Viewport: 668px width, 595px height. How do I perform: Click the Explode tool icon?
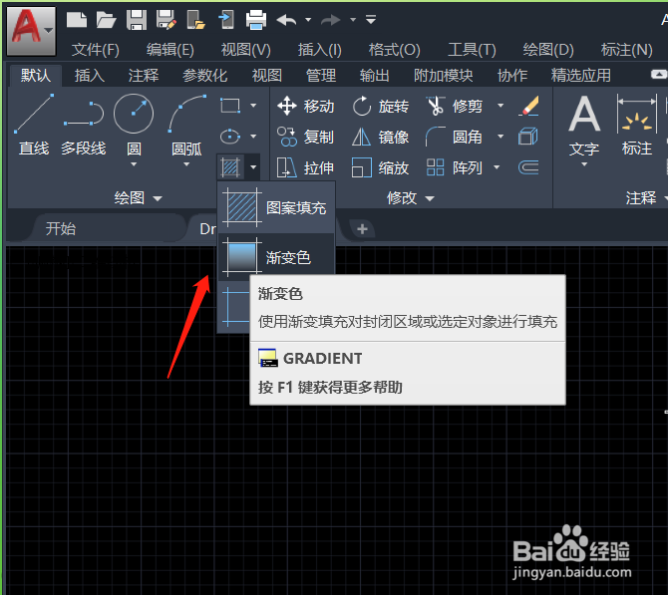(528, 137)
